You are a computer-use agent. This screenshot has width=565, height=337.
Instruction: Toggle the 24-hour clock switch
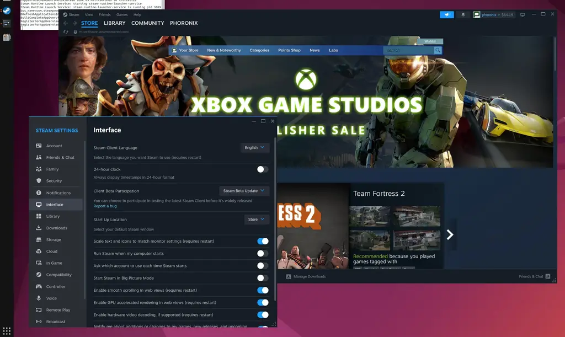262,169
